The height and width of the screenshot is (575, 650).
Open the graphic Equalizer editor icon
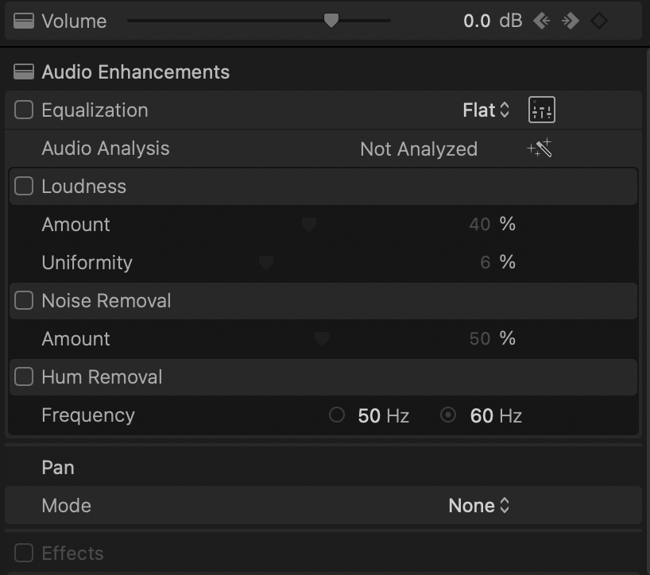pos(541,110)
